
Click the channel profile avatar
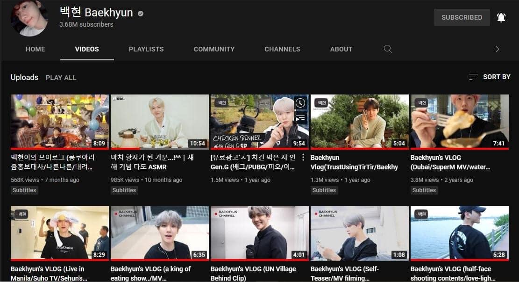[29, 18]
